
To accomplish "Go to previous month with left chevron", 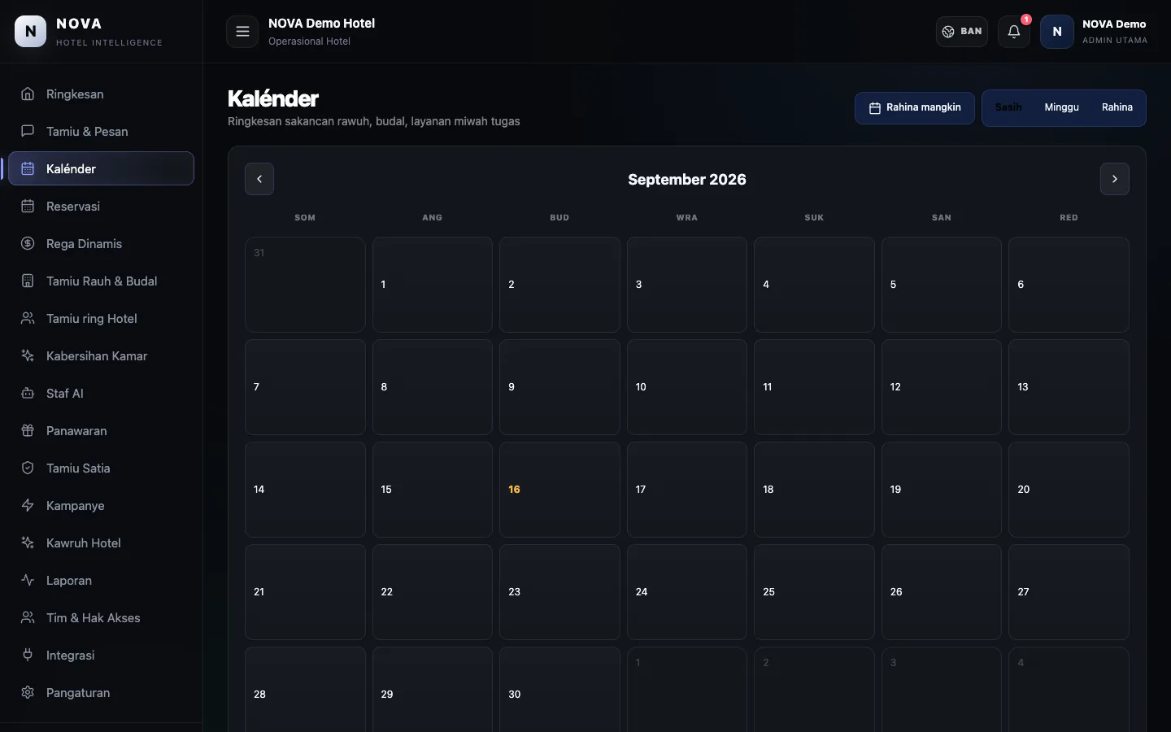I will (259, 179).
